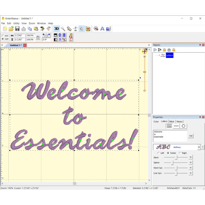Click the blue undo arrow

pos(44,35)
